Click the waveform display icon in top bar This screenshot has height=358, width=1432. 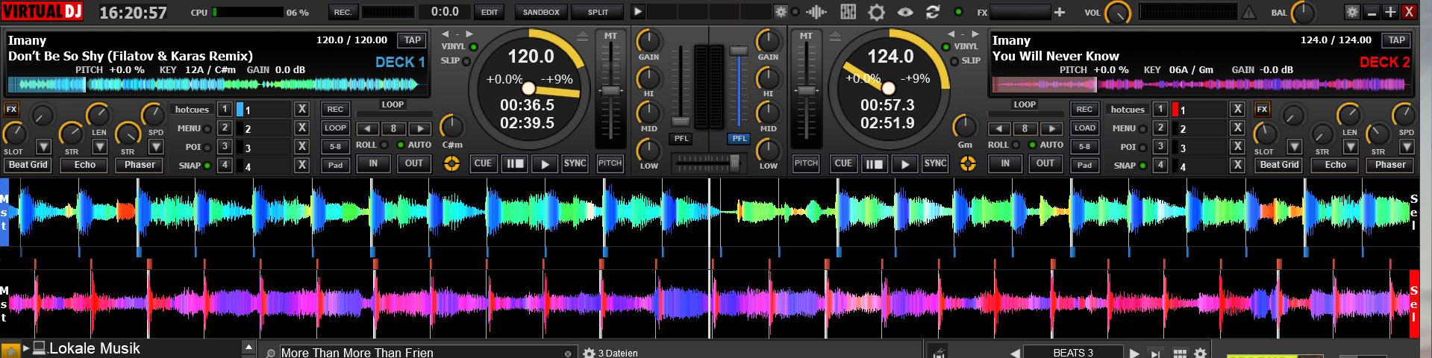pyautogui.click(x=816, y=12)
